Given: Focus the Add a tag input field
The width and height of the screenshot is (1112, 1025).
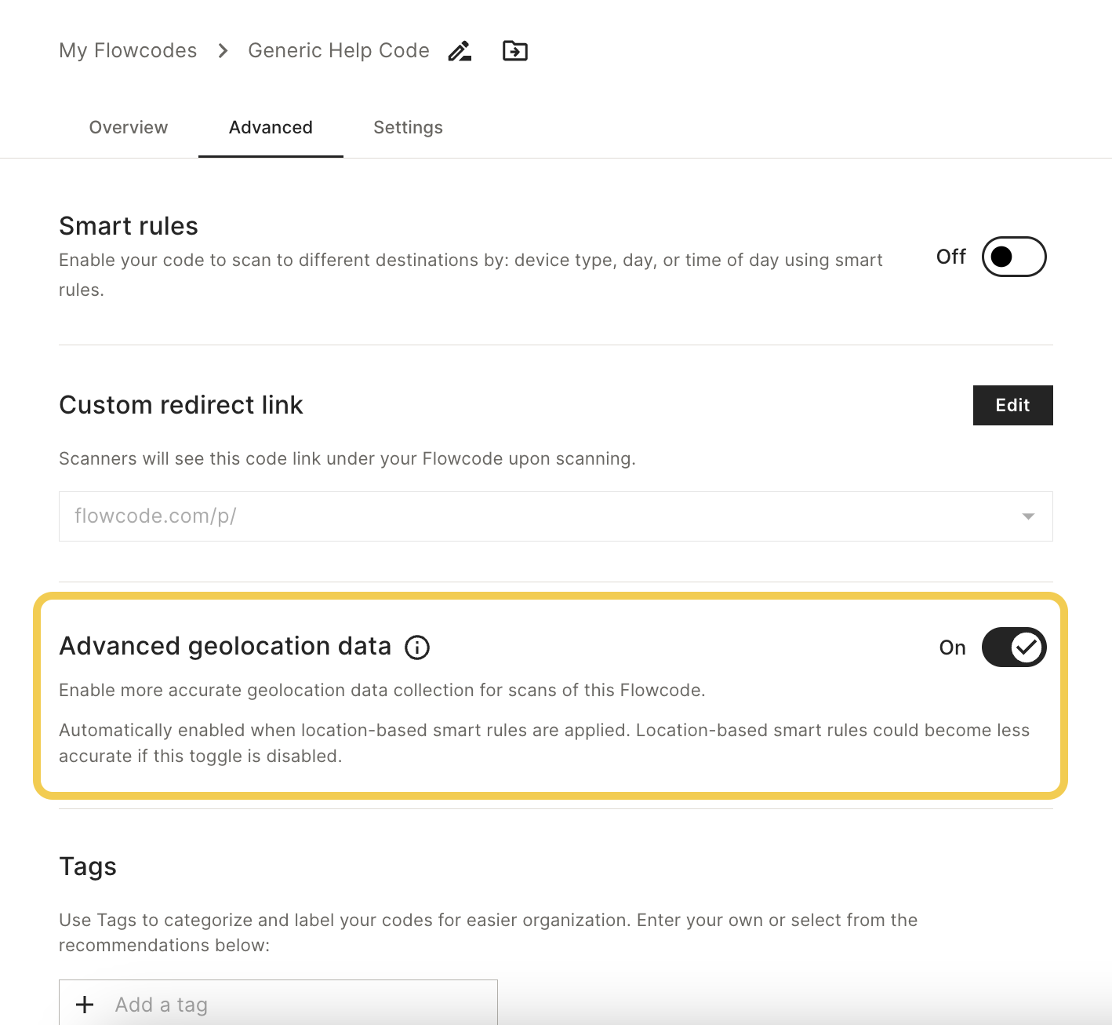Looking at the screenshot, I should [x=278, y=1005].
